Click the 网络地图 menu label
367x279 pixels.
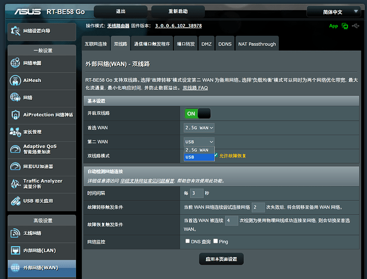click(x=32, y=63)
